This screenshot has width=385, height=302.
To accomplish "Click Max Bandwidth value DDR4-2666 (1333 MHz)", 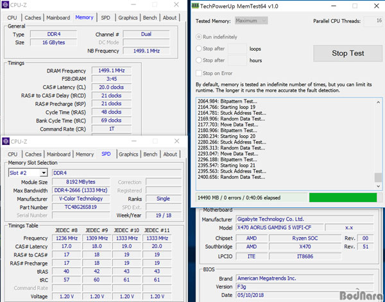I will tap(81, 190).
